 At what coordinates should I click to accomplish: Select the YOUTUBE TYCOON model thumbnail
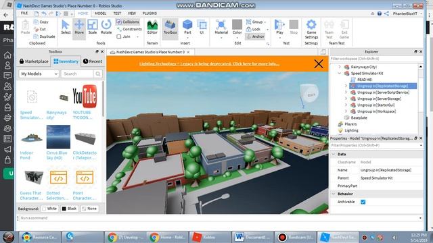pos(85,97)
